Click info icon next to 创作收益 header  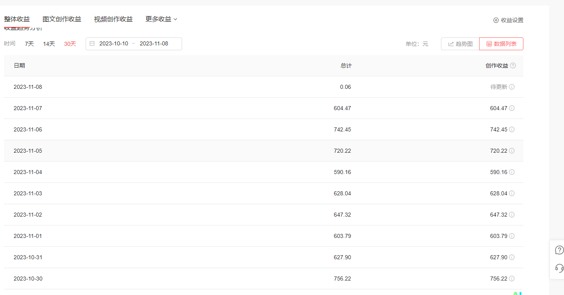pyautogui.click(x=513, y=66)
